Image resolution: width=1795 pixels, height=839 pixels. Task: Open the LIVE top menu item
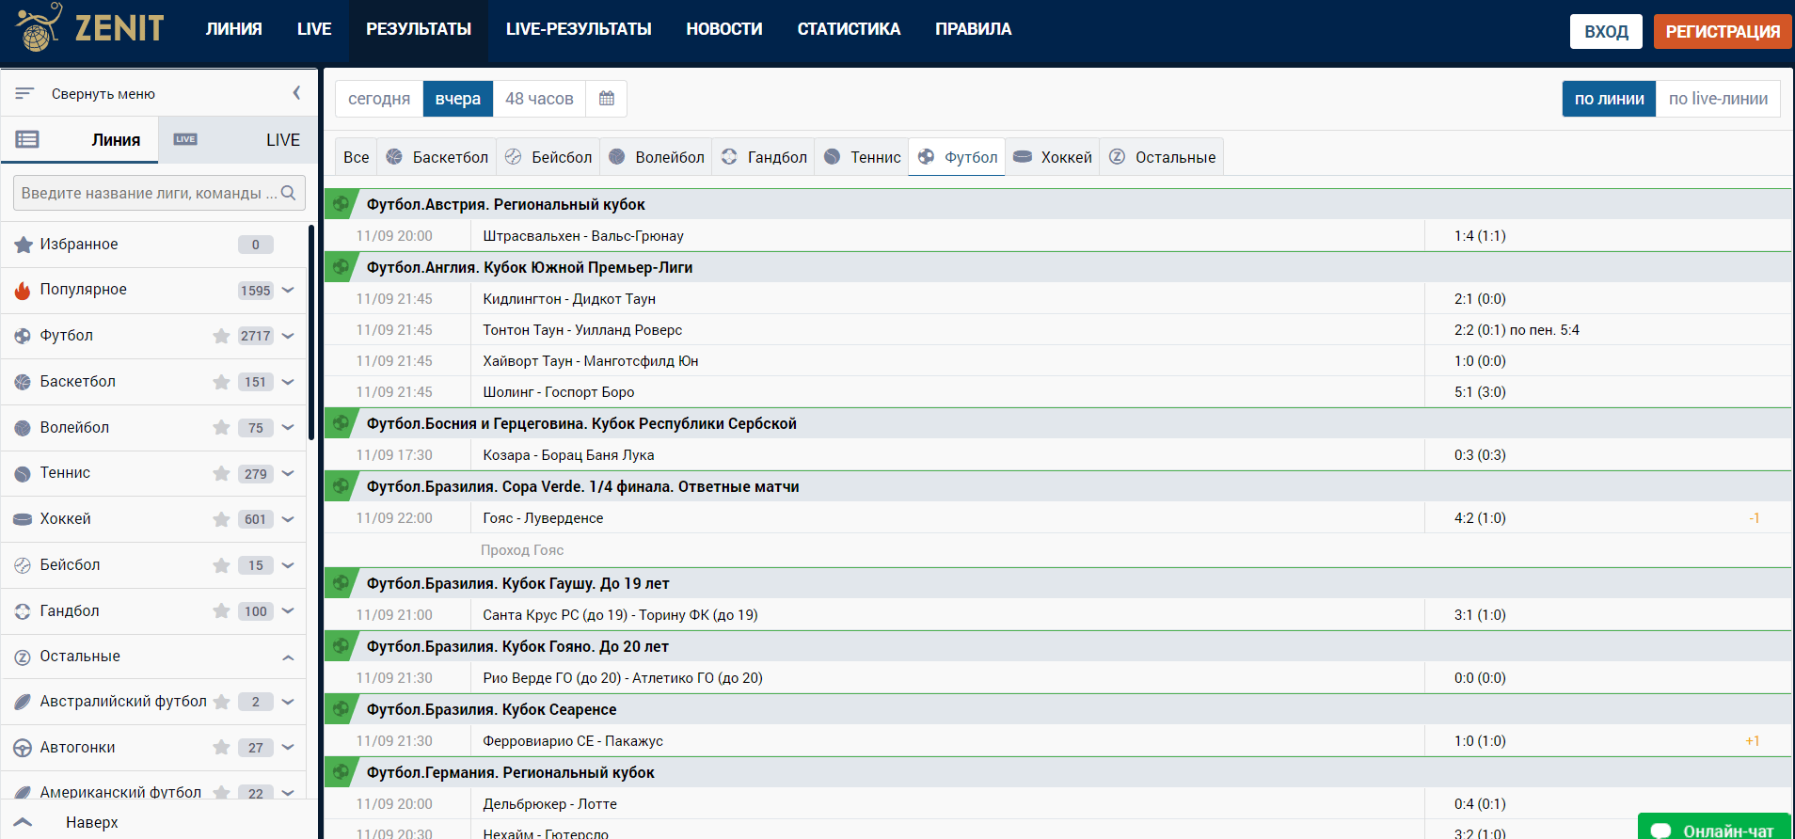pos(314,29)
